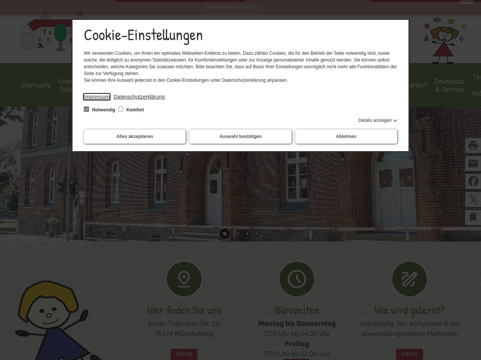Click the pencil learning icon

point(410,279)
